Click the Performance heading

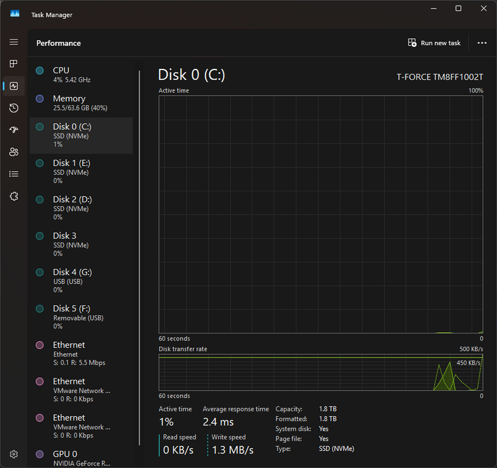tap(59, 43)
